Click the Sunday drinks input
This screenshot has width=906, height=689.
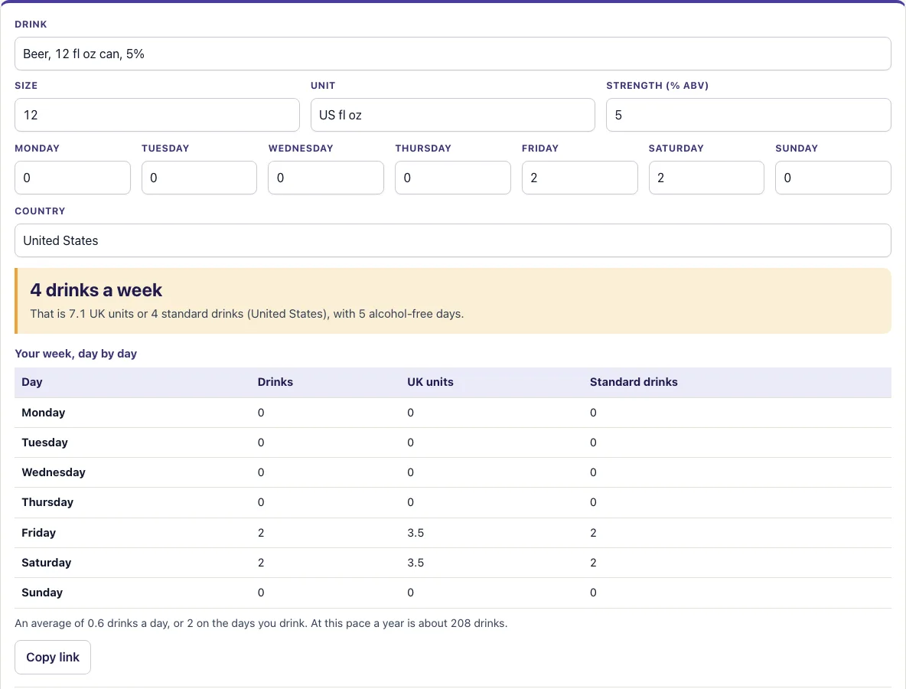833,178
